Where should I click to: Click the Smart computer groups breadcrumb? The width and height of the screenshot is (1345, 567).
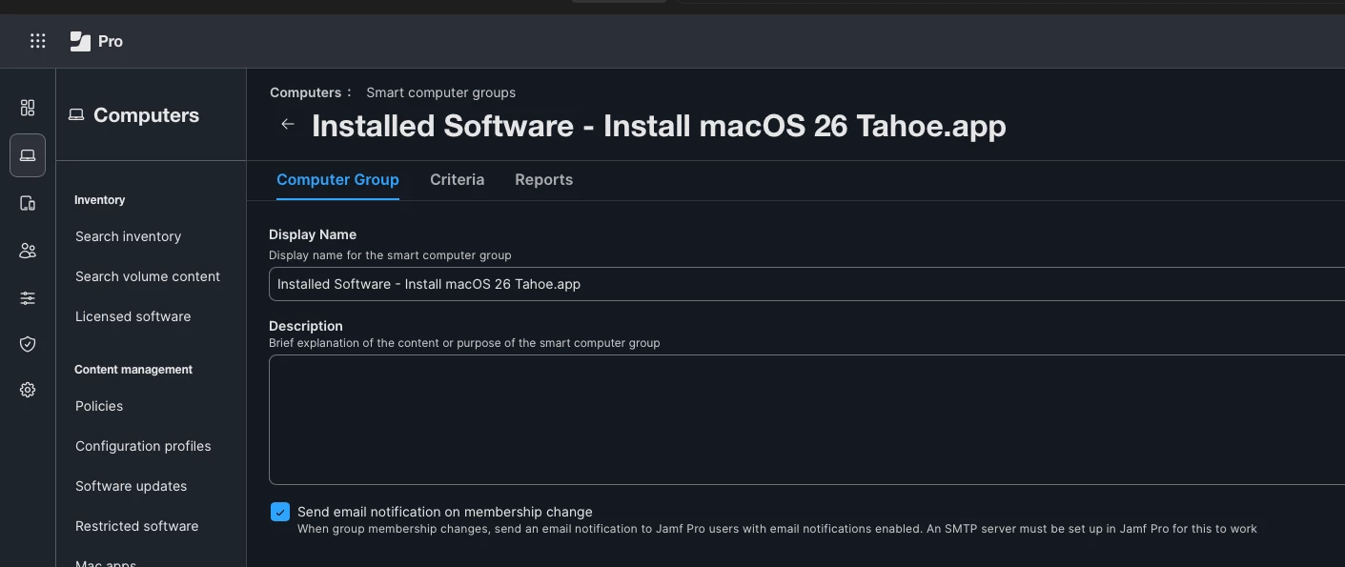click(x=440, y=92)
